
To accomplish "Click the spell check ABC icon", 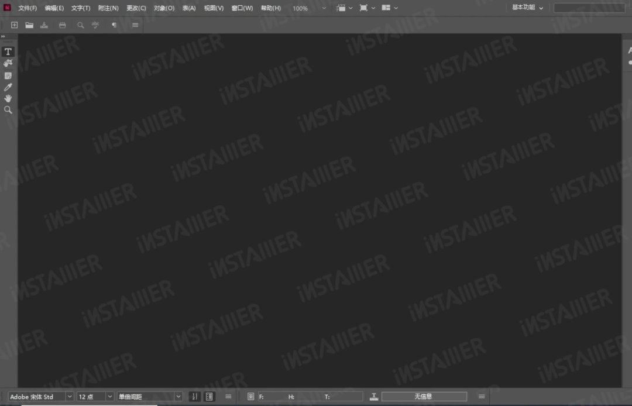I will [95, 25].
